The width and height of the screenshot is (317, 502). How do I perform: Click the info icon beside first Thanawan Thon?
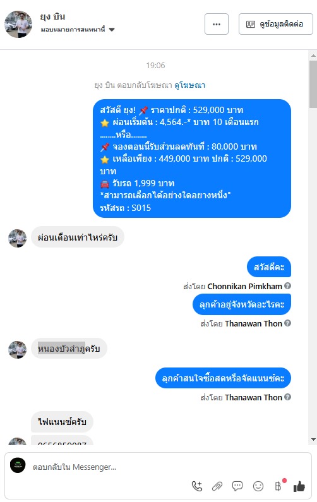coord(287,323)
